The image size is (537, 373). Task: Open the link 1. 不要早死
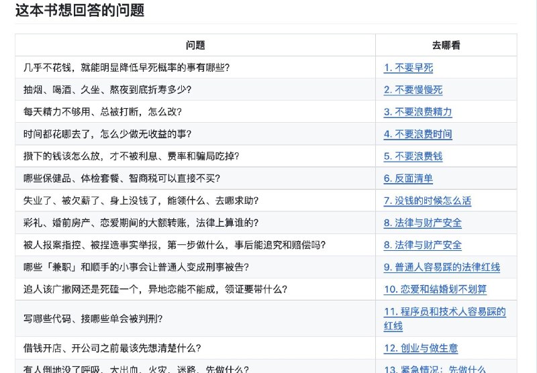click(x=408, y=67)
